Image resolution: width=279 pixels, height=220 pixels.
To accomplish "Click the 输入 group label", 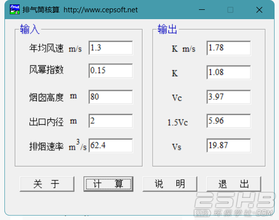I will pos(29,29).
